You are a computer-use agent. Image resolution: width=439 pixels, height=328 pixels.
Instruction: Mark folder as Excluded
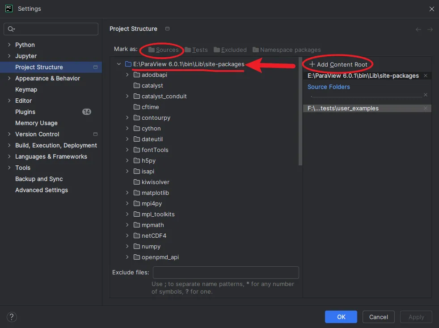pos(230,50)
